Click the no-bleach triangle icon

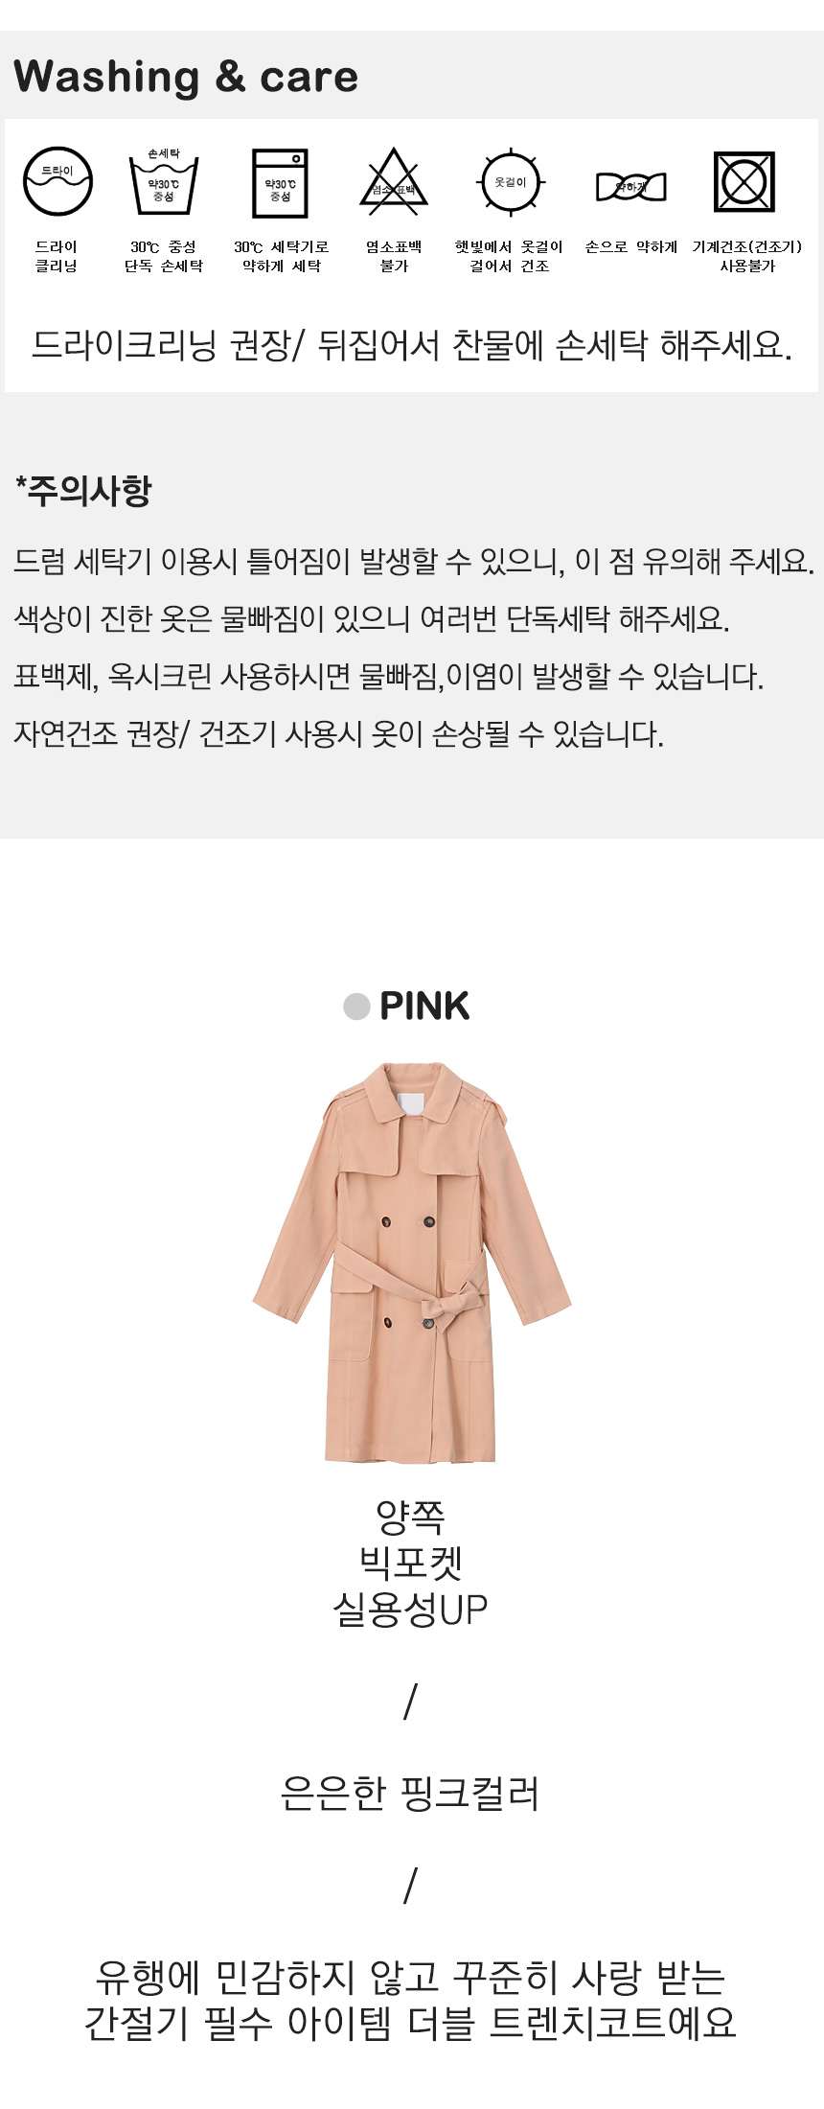click(x=394, y=181)
